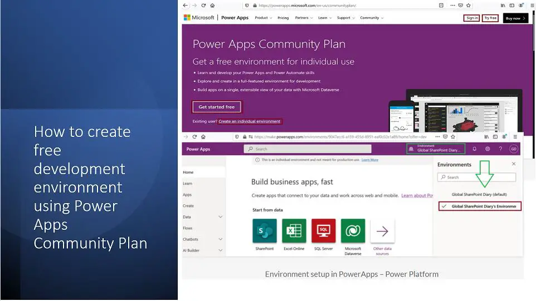Open the Power Apps help question mark
This screenshot has width=536, height=301.
(500, 149)
